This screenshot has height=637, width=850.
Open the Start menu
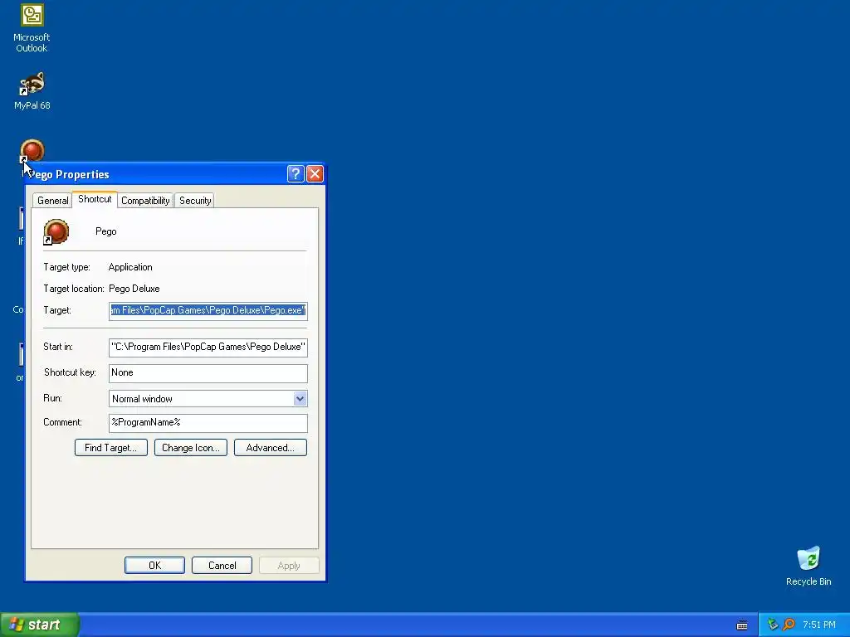tap(40, 625)
